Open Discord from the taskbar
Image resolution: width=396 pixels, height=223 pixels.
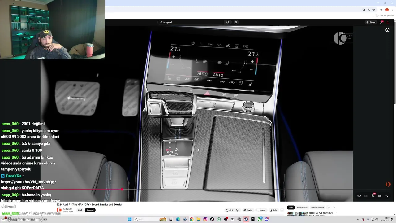click(x=266, y=219)
